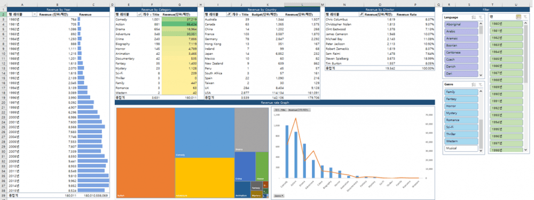Click the Language slicer scrollbar down arrow

point(481,75)
